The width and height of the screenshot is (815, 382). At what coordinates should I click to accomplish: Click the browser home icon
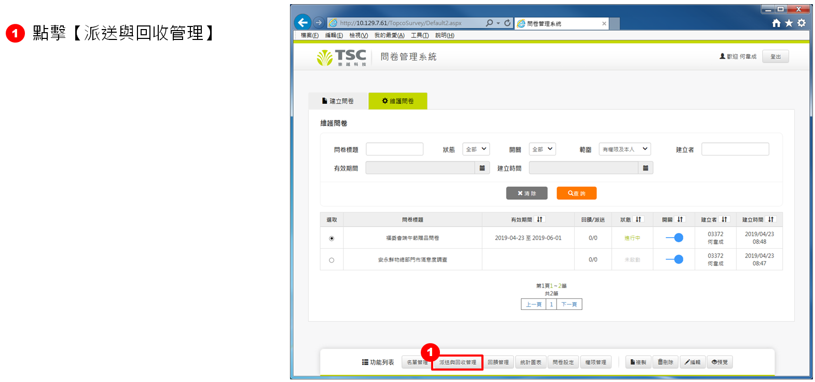pyautogui.click(x=776, y=23)
